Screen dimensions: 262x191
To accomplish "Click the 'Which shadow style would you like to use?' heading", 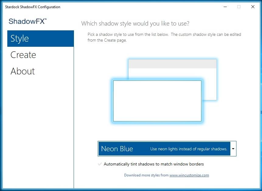I will [135, 23].
